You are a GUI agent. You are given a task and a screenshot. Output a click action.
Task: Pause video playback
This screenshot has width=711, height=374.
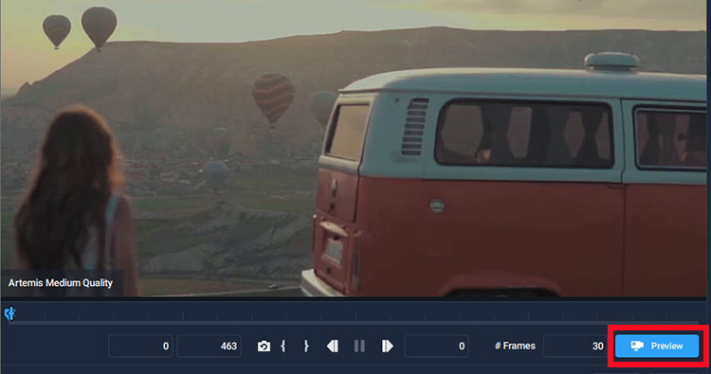pyautogui.click(x=359, y=347)
